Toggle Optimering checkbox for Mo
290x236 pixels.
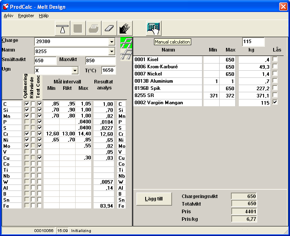pos(27,146)
